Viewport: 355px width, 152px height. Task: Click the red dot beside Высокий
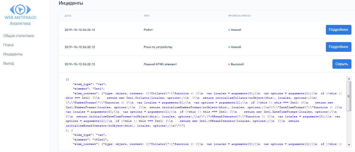point(229,64)
